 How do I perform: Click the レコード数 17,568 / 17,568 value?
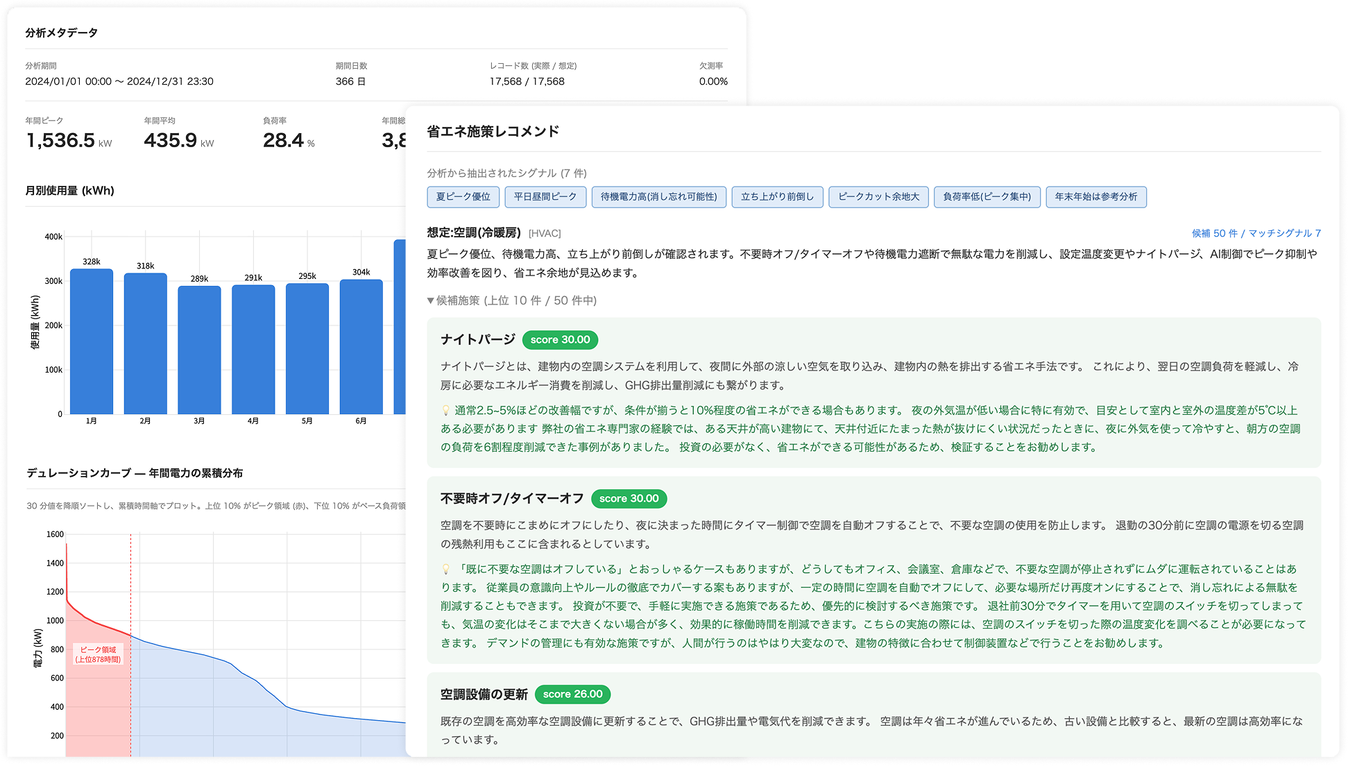pyautogui.click(x=527, y=82)
